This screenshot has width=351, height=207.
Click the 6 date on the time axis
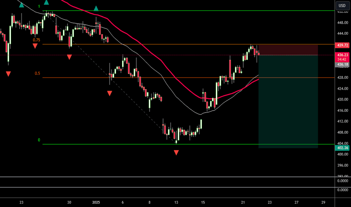pyautogui.click(x=123, y=202)
